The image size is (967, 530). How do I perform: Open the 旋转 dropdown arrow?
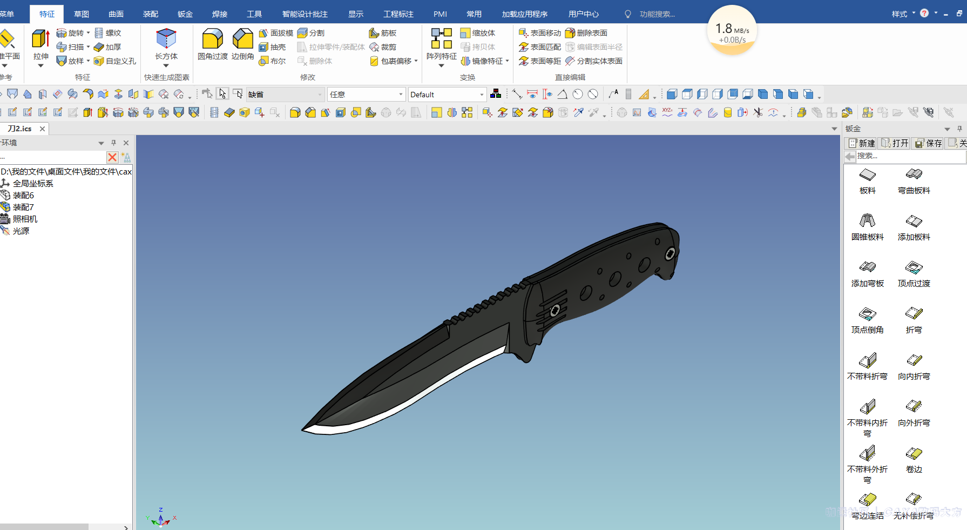(x=88, y=33)
